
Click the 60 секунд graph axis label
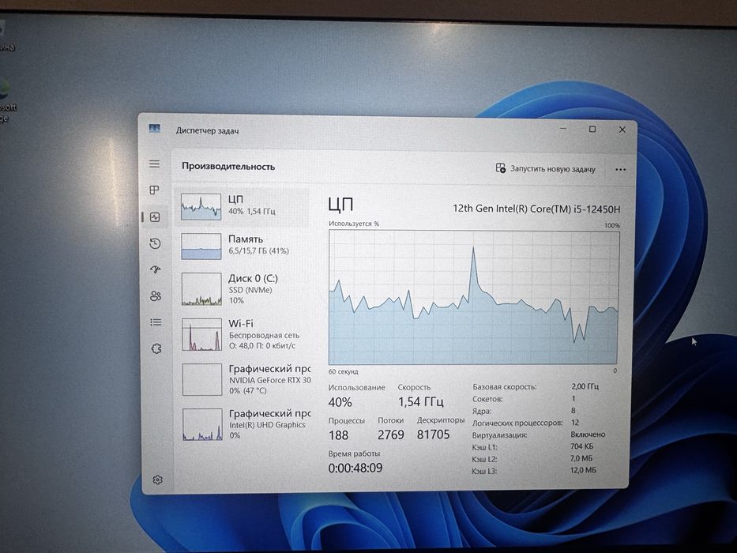pyautogui.click(x=343, y=371)
